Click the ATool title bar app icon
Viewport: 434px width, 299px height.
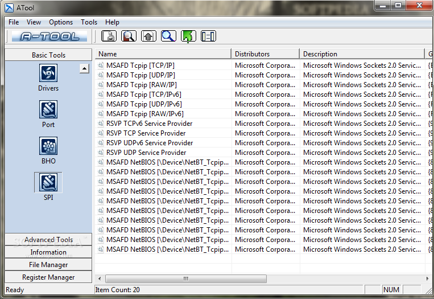click(x=9, y=8)
